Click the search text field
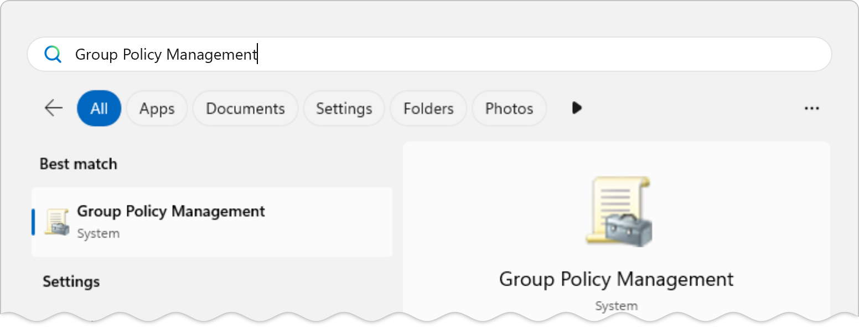 coord(429,54)
